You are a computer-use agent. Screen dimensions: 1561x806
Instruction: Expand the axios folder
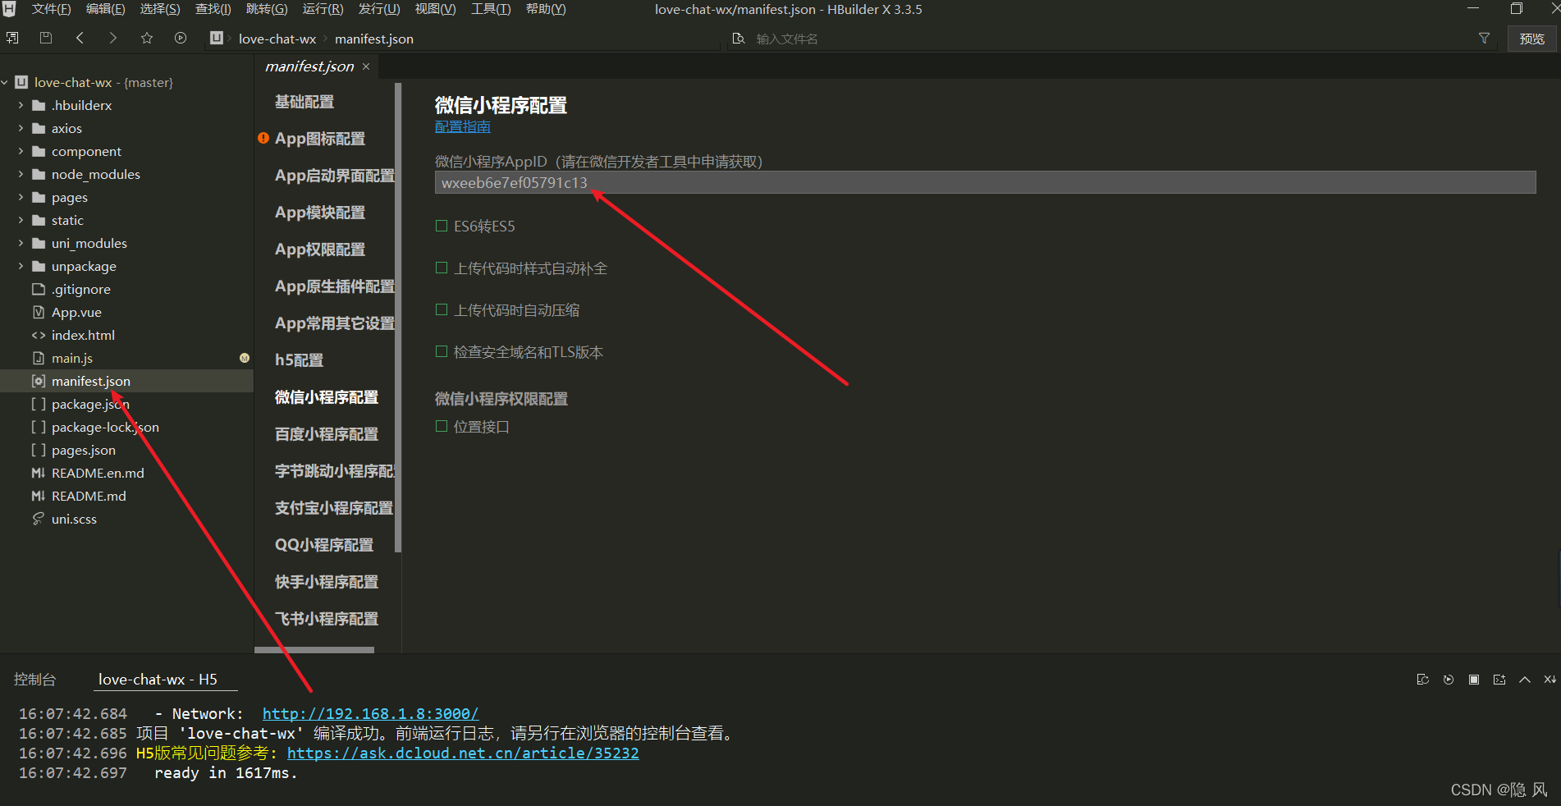tap(21, 128)
